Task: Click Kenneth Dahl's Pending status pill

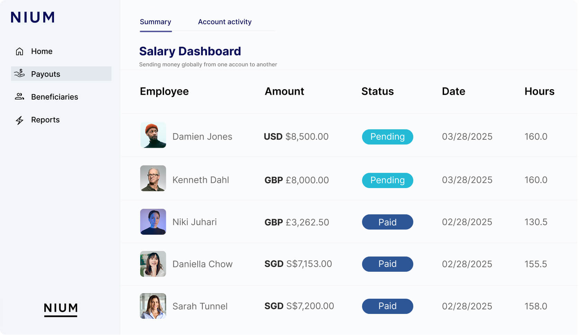Action: pyautogui.click(x=387, y=180)
